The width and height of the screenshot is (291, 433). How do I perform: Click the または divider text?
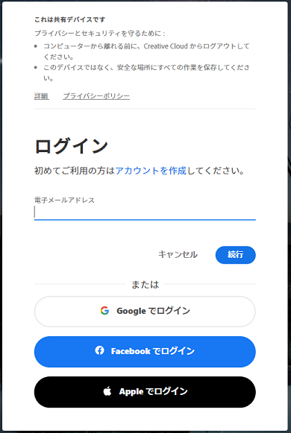pos(145,285)
